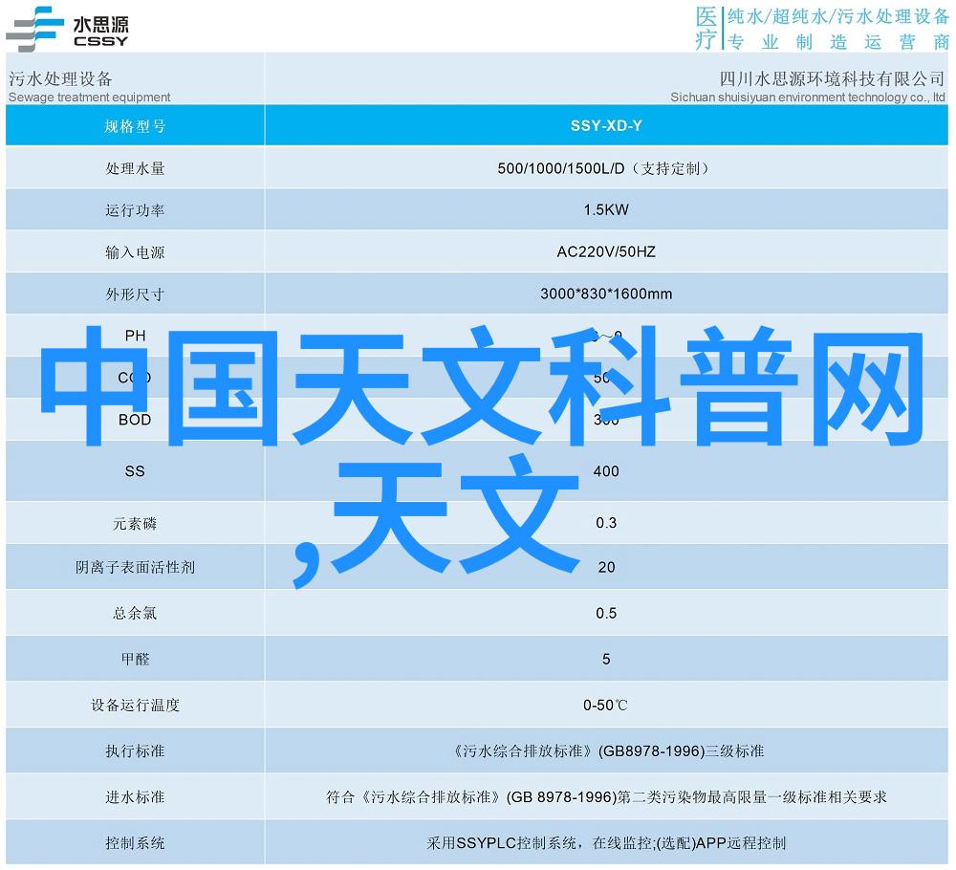The height and width of the screenshot is (870, 956).
Task: Click the value 0.3 in the 元素磷 row
Action: click(x=606, y=523)
